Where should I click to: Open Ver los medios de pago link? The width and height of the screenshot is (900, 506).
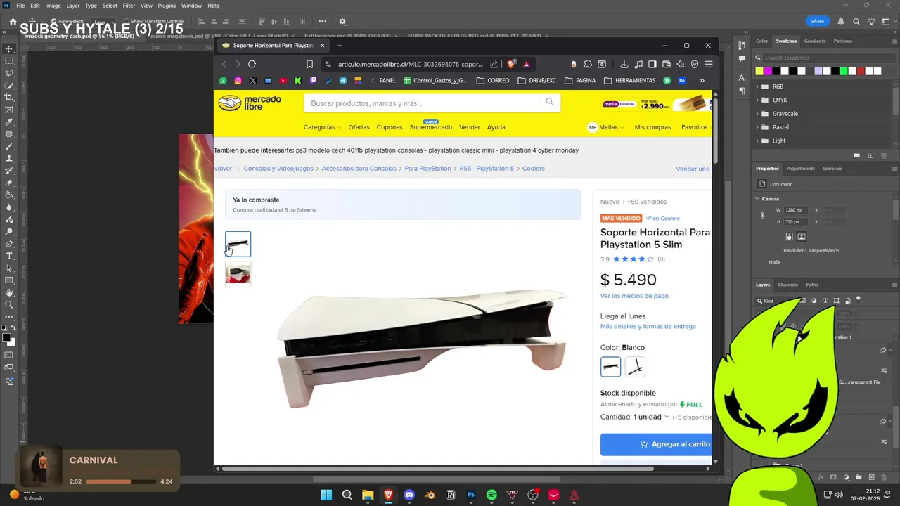[634, 296]
